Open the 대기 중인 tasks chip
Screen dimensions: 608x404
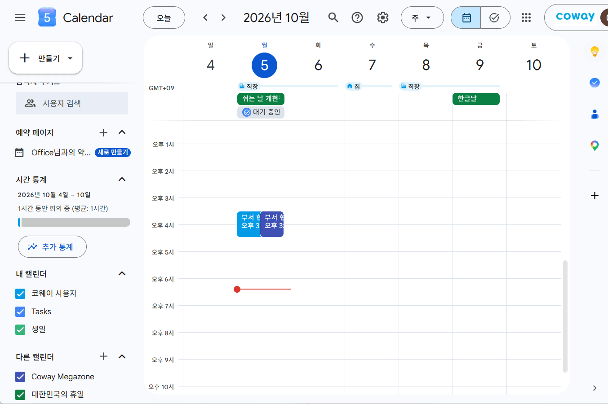(x=261, y=112)
